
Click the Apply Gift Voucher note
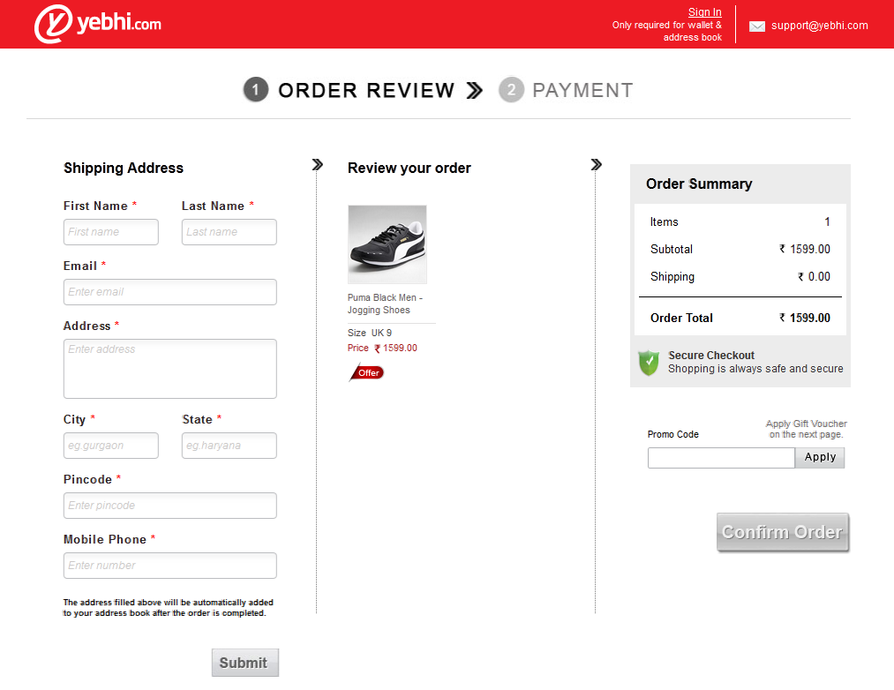(807, 429)
